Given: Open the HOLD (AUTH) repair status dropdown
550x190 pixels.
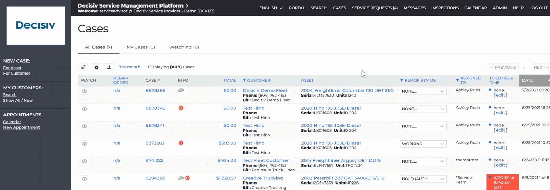Looking at the screenshot, I should [x=423, y=179].
